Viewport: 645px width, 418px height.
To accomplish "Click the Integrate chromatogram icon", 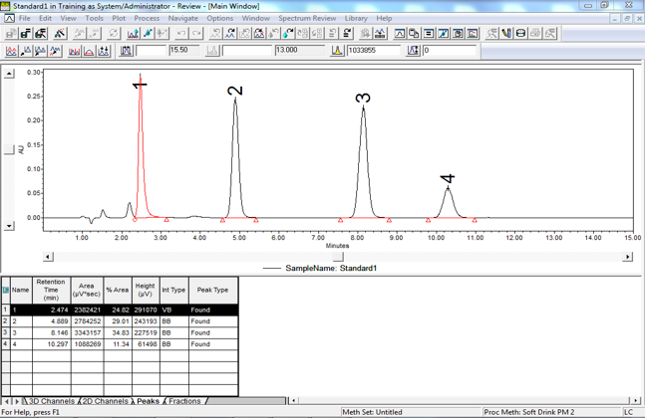I will coord(134,33).
